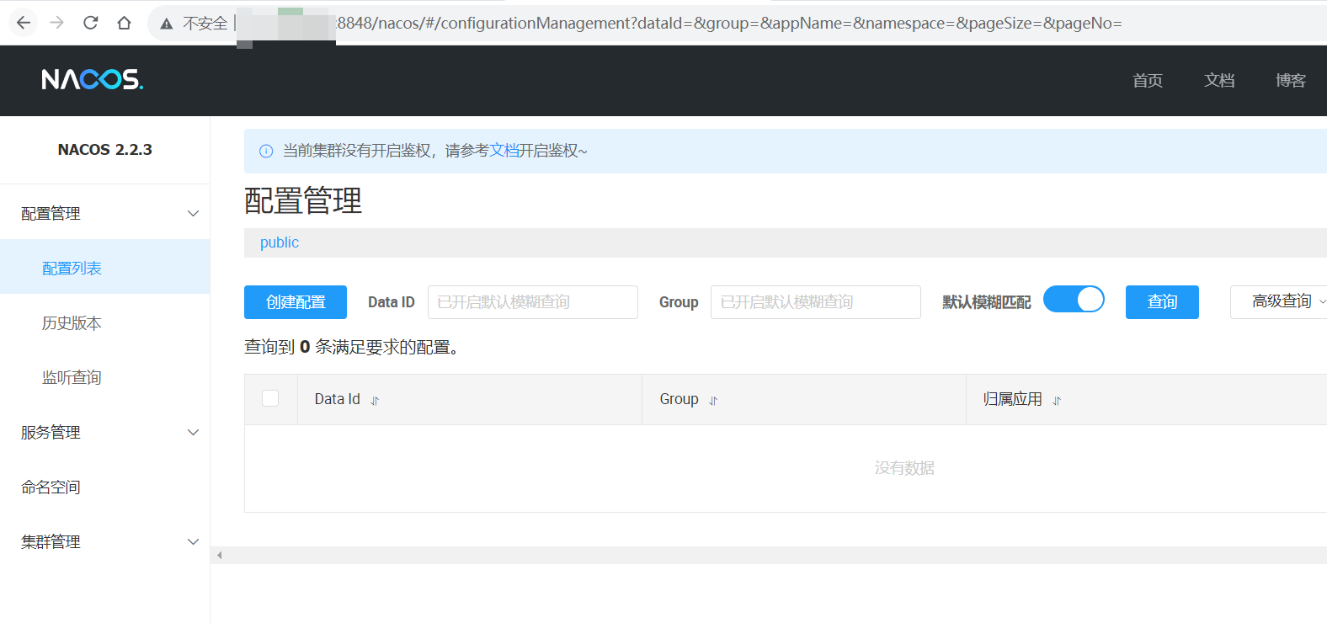Sort by Group column arrows

click(713, 401)
